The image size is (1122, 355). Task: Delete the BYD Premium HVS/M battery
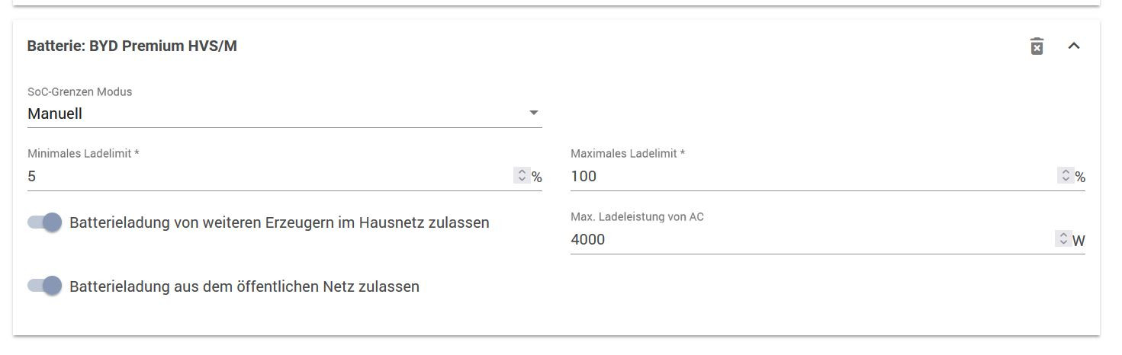(1037, 46)
